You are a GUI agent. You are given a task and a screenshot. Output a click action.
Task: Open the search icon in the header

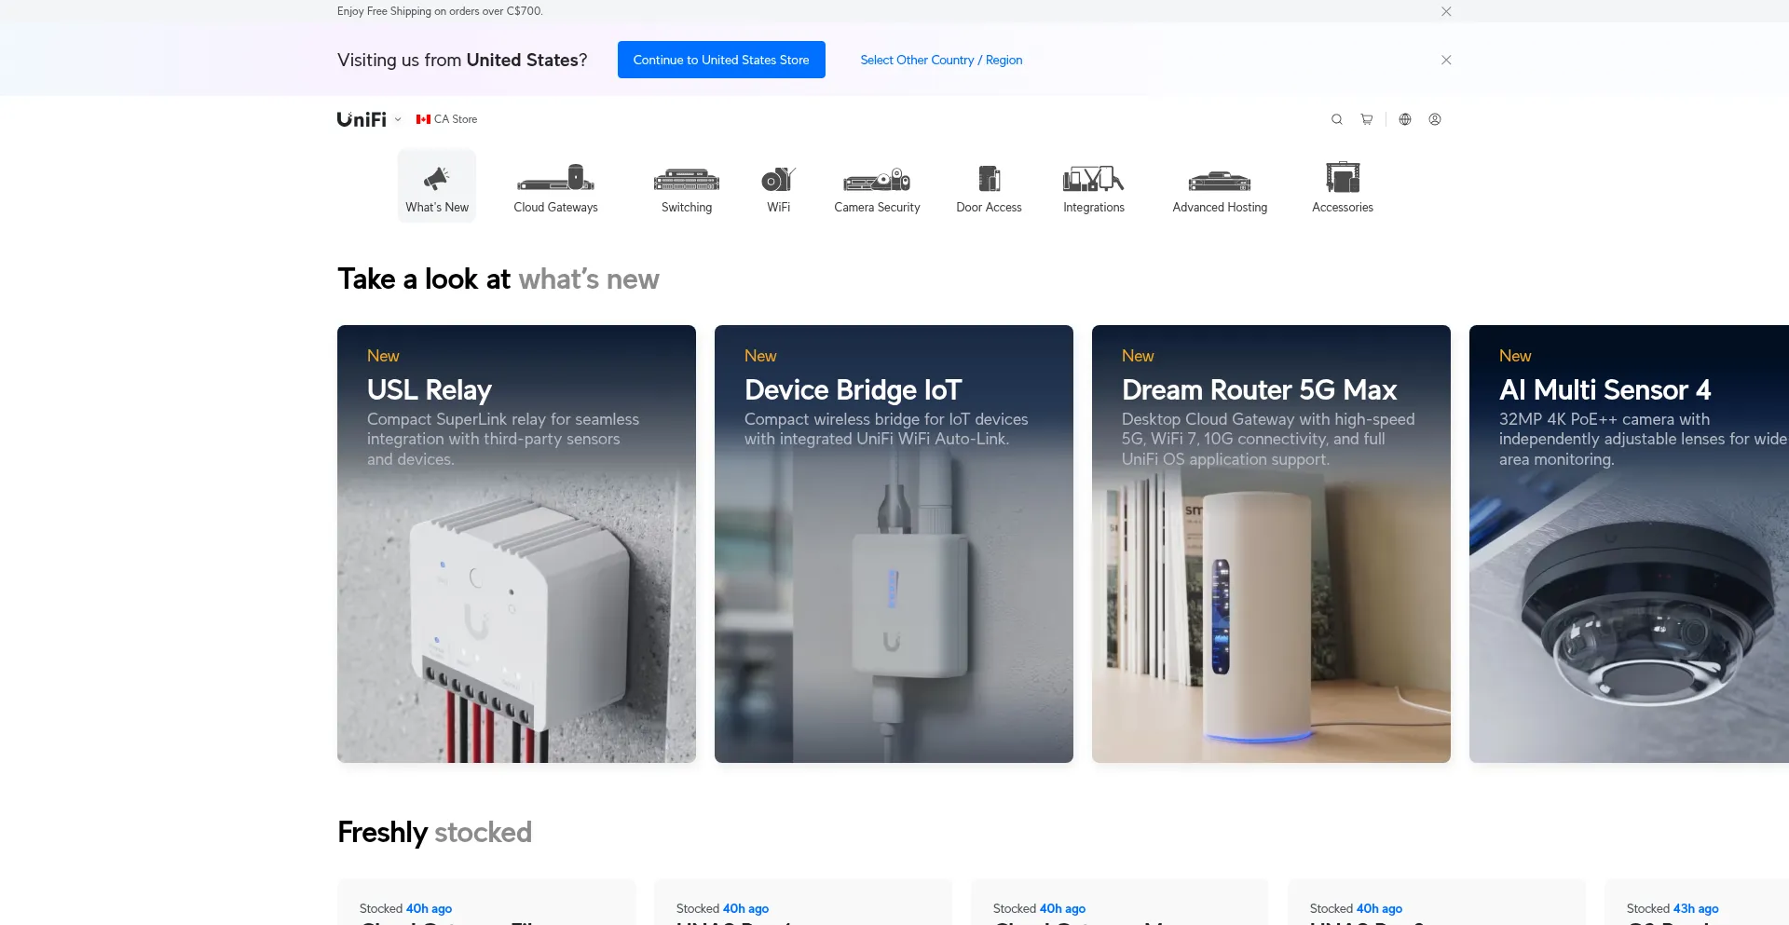click(1336, 119)
